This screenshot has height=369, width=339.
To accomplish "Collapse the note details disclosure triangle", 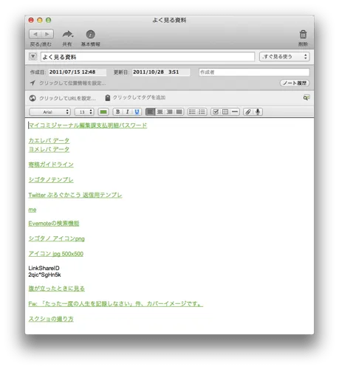I will pos(32,57).
